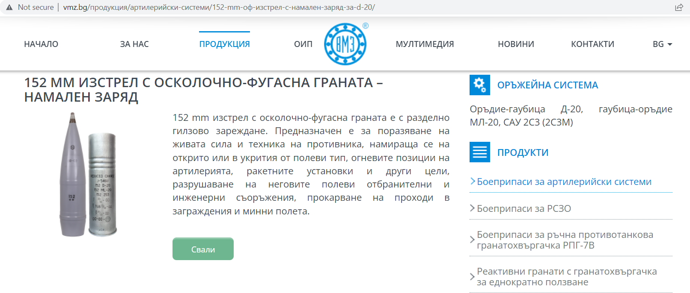
Task: Open the BG language dropdown
Action: (x=662, y=44)
